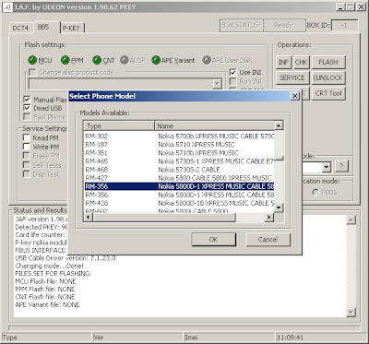Viewport: 369px width, 344px height.
Task: Click model list horizontal scroll right arrow
Action: [x=269, y=218]
